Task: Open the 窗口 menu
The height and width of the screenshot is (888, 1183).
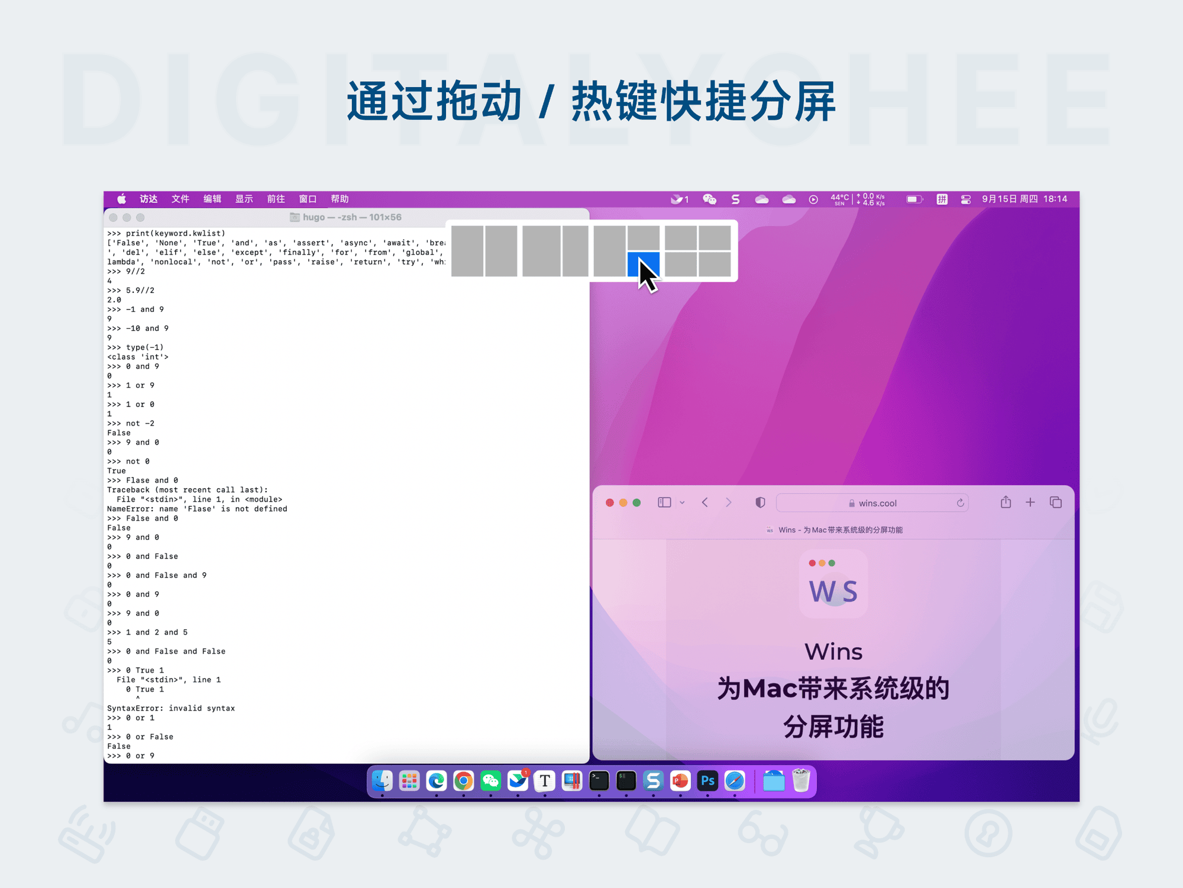Action: [308, 199]
